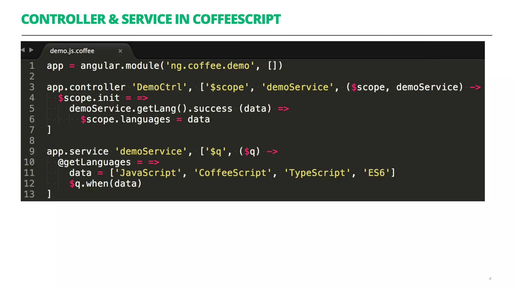514x289 pixels.
Task: Click $q.when(data) on line 12
Action: click(105, 184)
